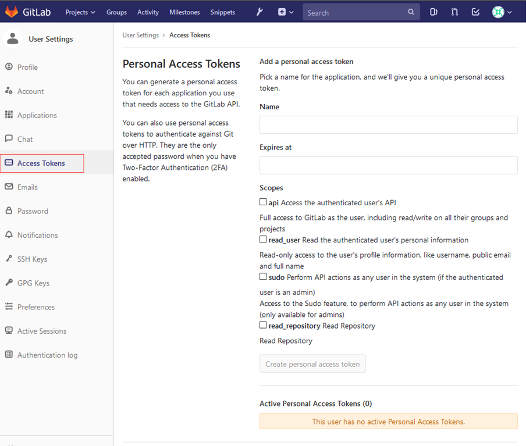Go to Password settings
Viewport: 526px width, 446px height.
pos(33,211)
